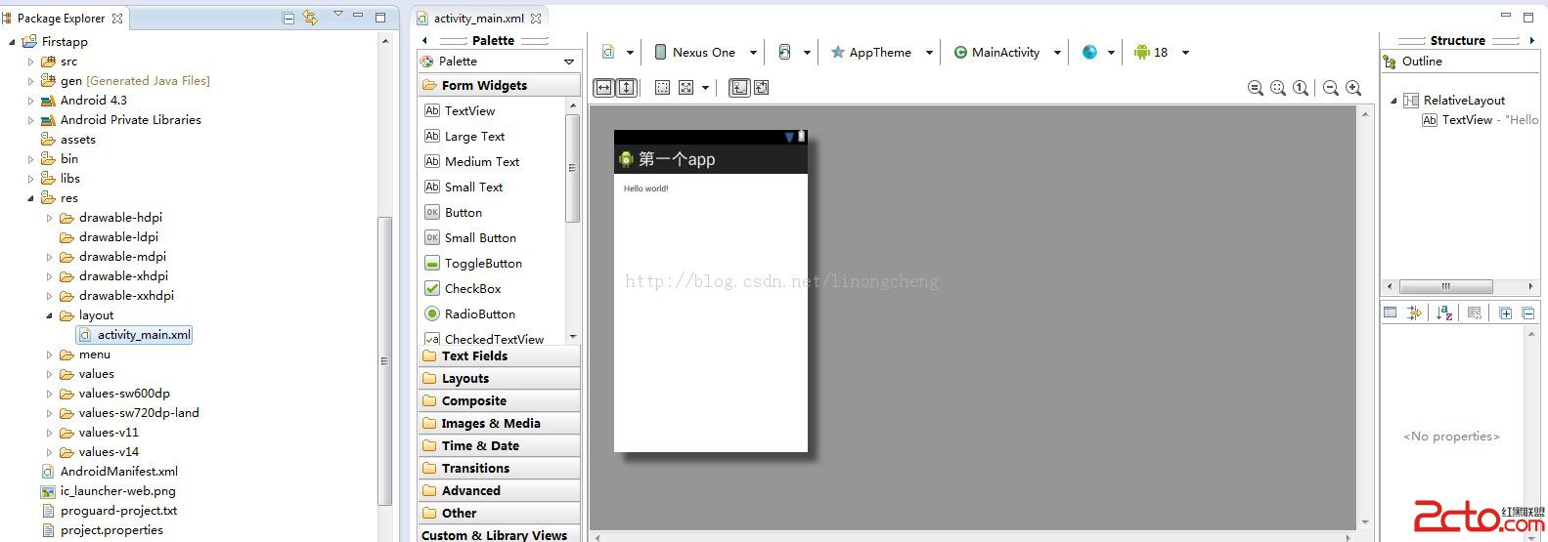Collapse Structure panel using right arrow
Screen dimensions: 1548x542
(1531, 40)
